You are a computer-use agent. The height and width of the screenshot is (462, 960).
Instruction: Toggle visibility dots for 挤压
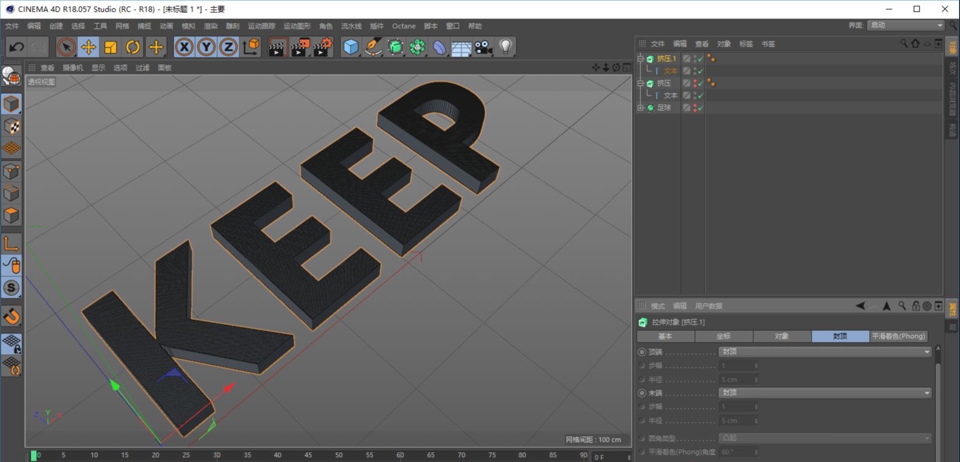pos(694,83)
